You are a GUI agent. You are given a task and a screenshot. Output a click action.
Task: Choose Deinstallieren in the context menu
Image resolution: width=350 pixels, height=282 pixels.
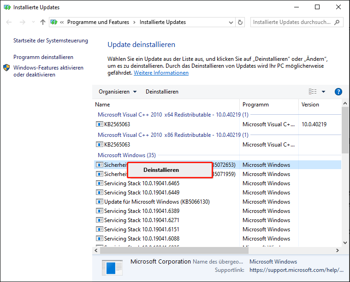click(x=161, y=170)
